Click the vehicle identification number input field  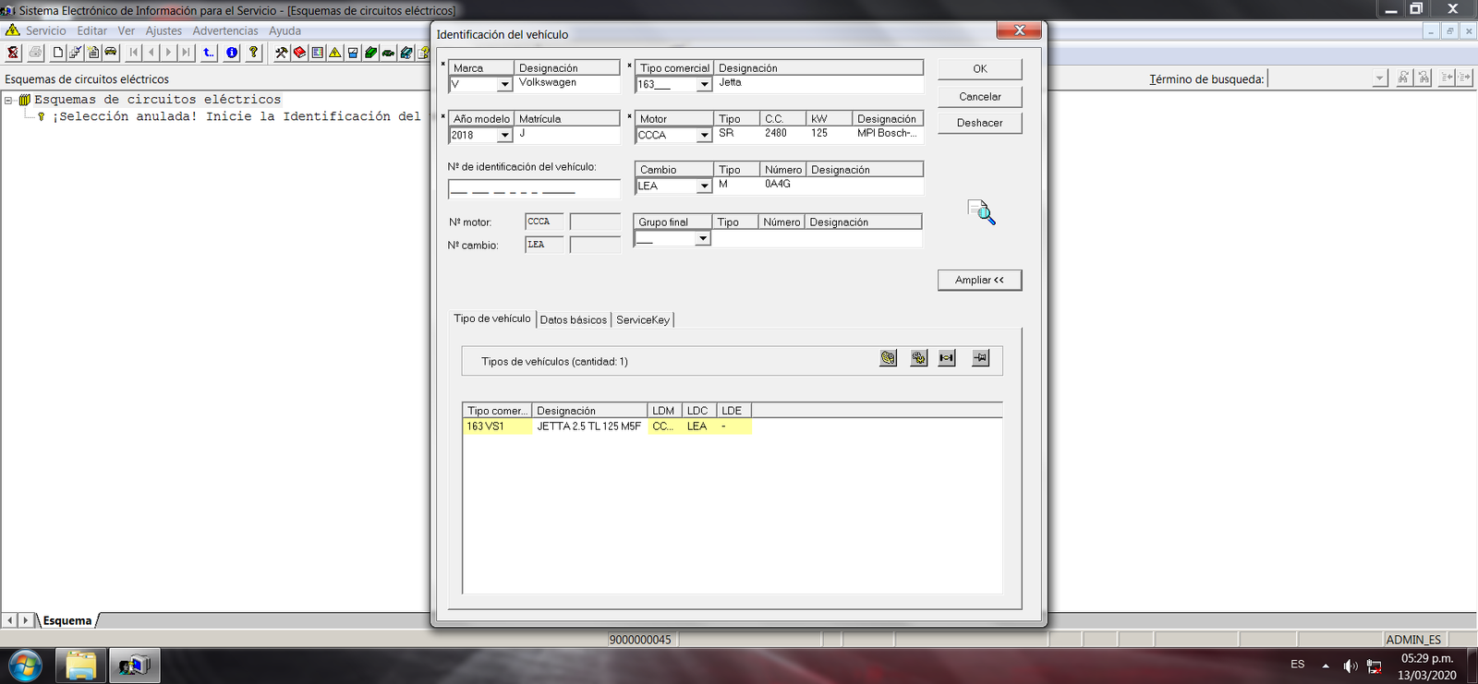pos(534,189)
